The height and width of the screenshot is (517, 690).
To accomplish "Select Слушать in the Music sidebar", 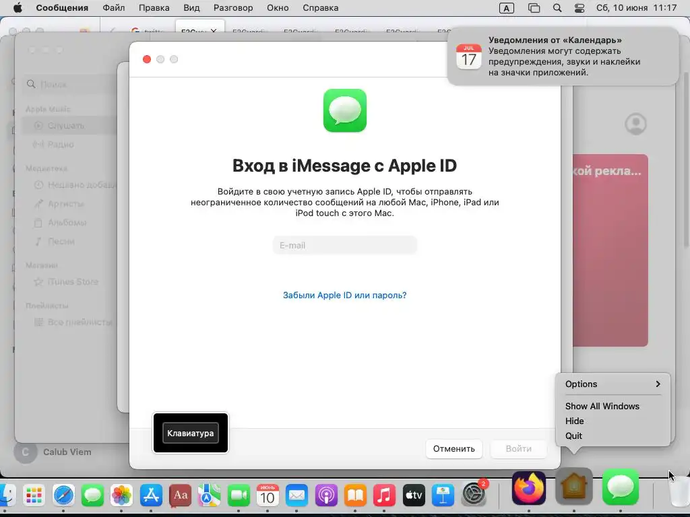I will [x=66, y=126].
